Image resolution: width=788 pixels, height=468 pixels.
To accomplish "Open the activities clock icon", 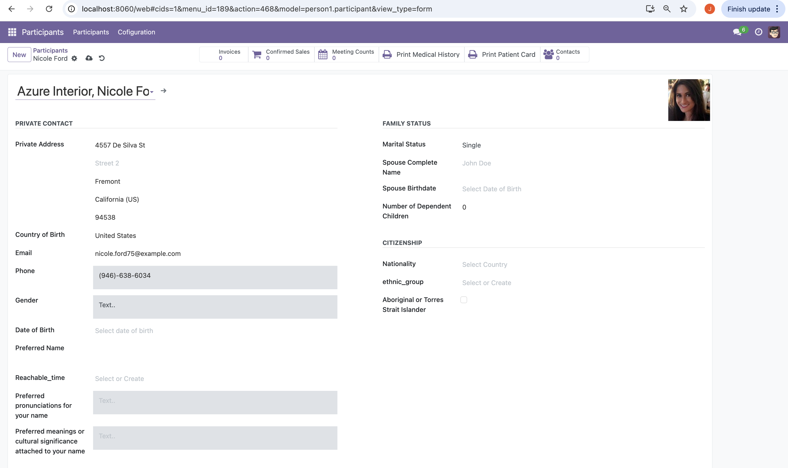I will pyautogui.click(x=758, y=32).
